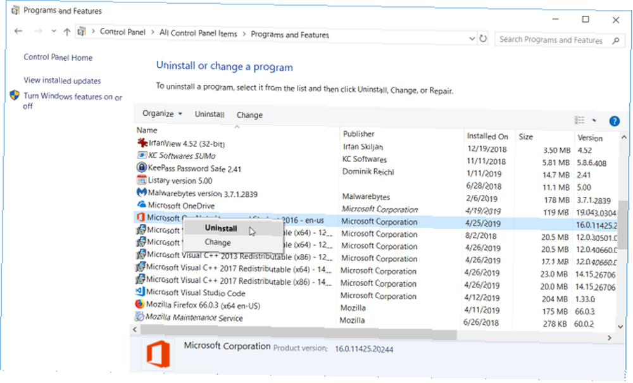Click the Mozilla Maintenance Service icon
Image resolution: width=633 pixels, height=383 pixels.
[x=139, y=317]
